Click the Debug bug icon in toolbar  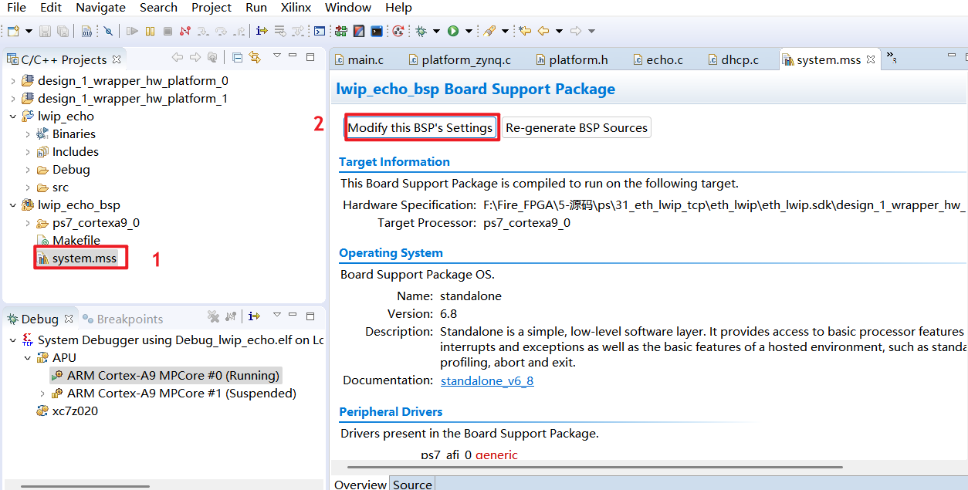tap(421, 32)
